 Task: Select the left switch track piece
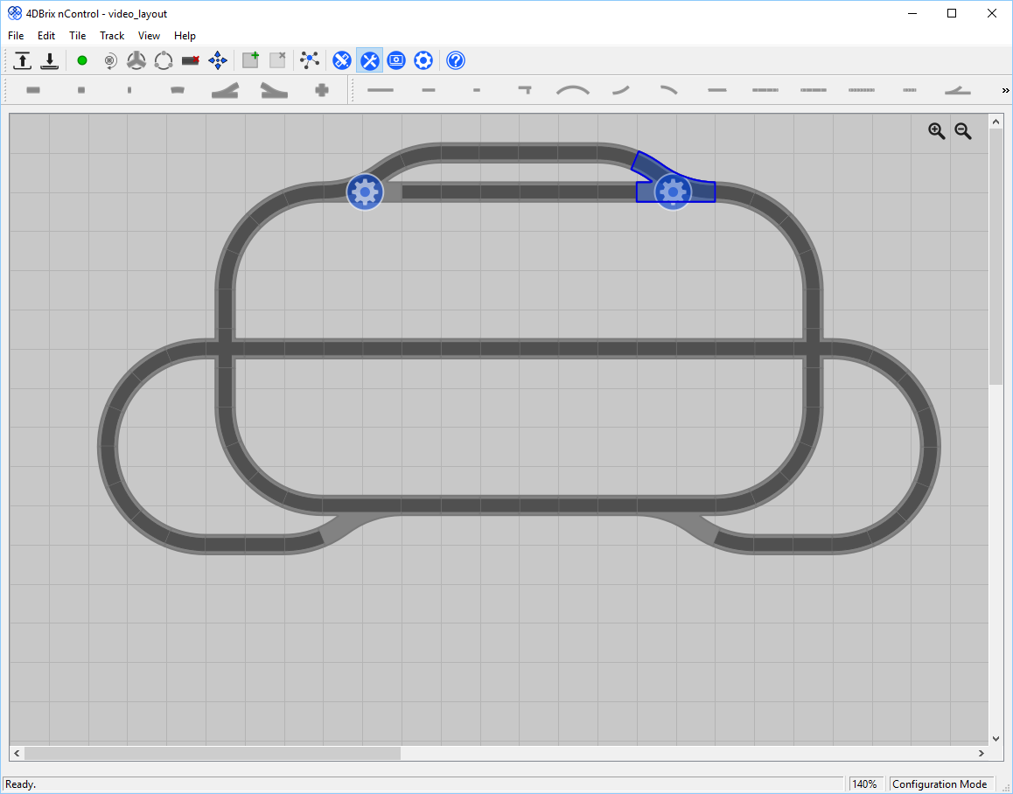pyautogui.click(x=225, y=90)
